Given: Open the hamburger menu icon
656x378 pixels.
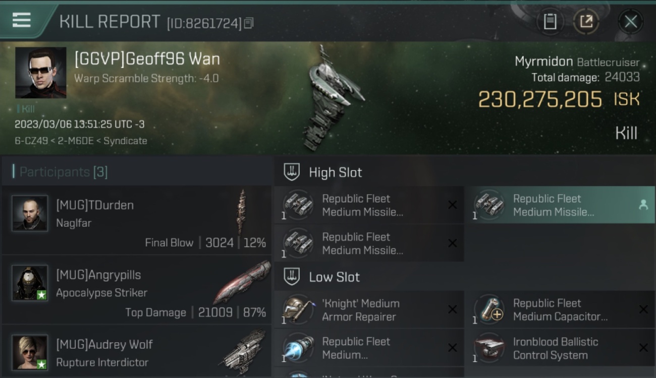Looking at the screenshot, I should point(21,20).
